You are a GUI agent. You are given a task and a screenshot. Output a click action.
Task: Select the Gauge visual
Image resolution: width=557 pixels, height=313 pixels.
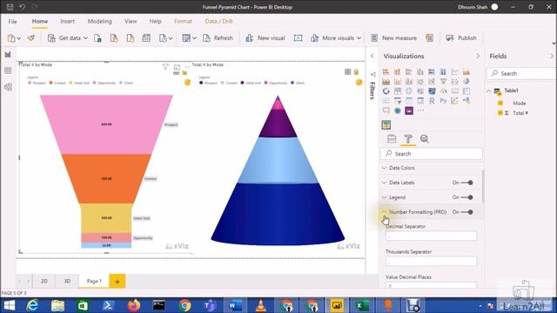[x=443, y=91]
